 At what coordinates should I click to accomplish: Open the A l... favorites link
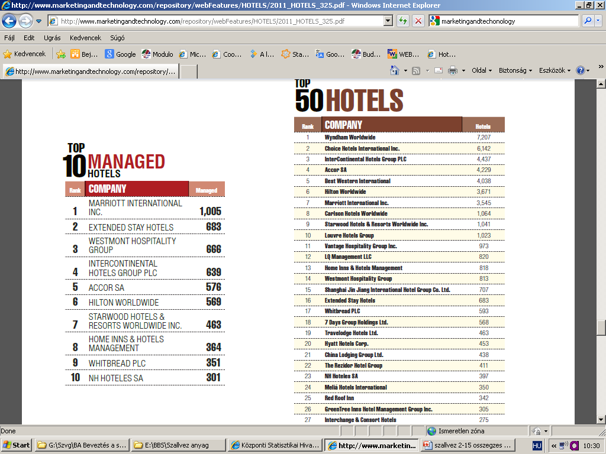262,54
